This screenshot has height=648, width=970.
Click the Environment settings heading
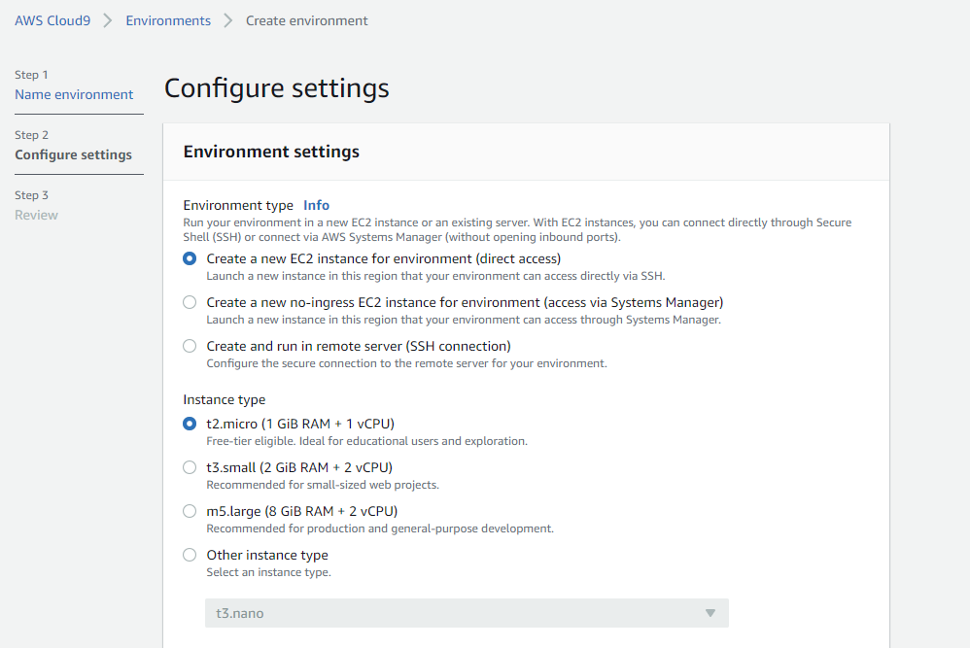271,152
